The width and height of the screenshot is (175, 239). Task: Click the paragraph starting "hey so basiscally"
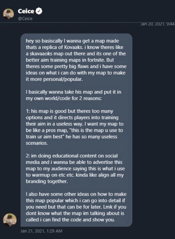[76, 60]
